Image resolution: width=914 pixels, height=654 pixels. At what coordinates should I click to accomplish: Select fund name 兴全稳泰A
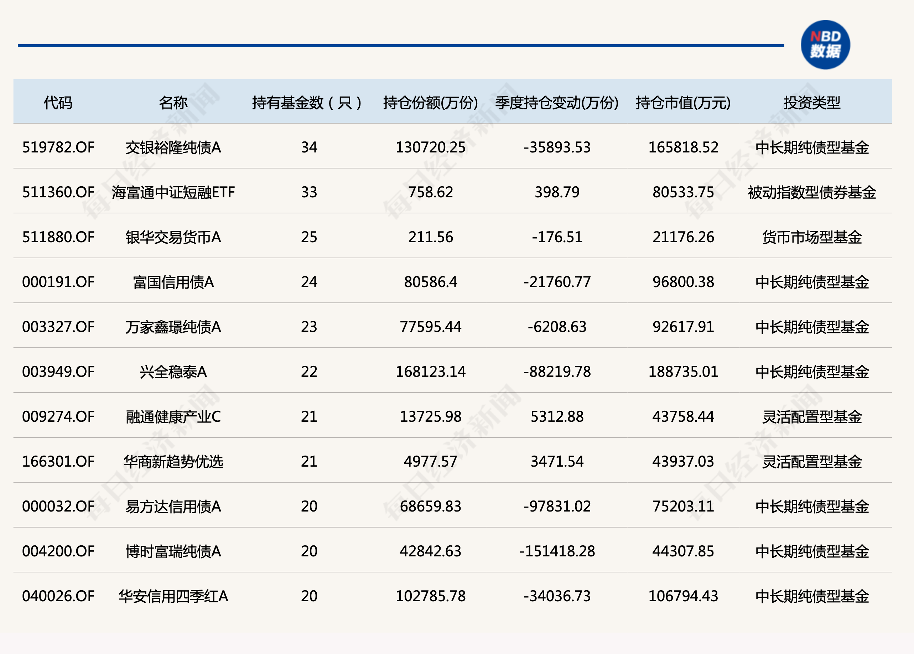173,372
